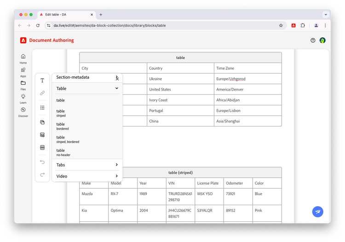Click the Odometer column header
This screenshot has width=345, height=242.
(x=238, y=183)
